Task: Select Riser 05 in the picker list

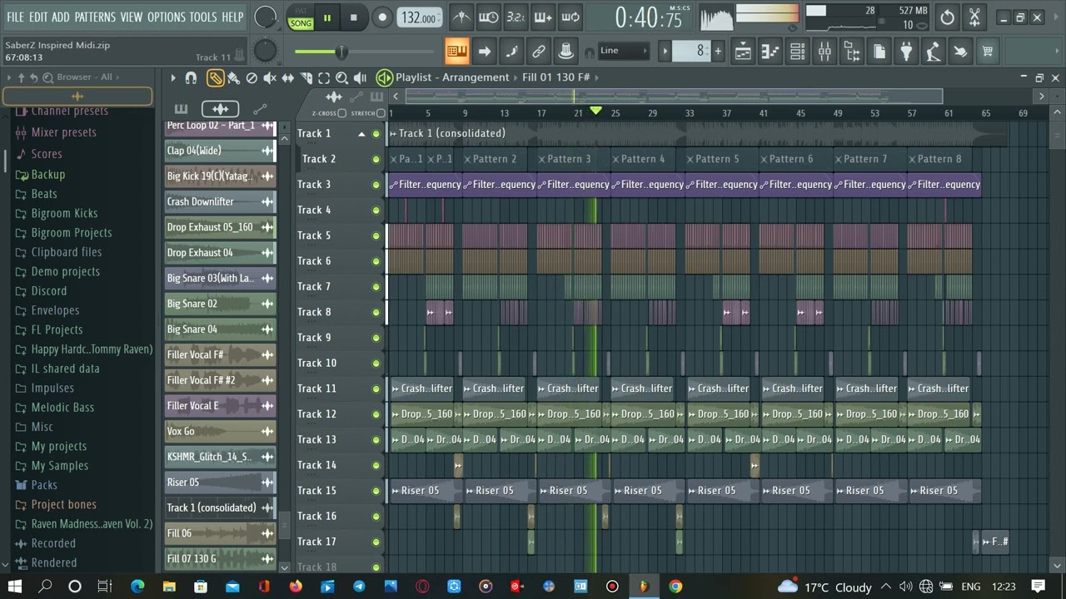Action: coord(220,483)
